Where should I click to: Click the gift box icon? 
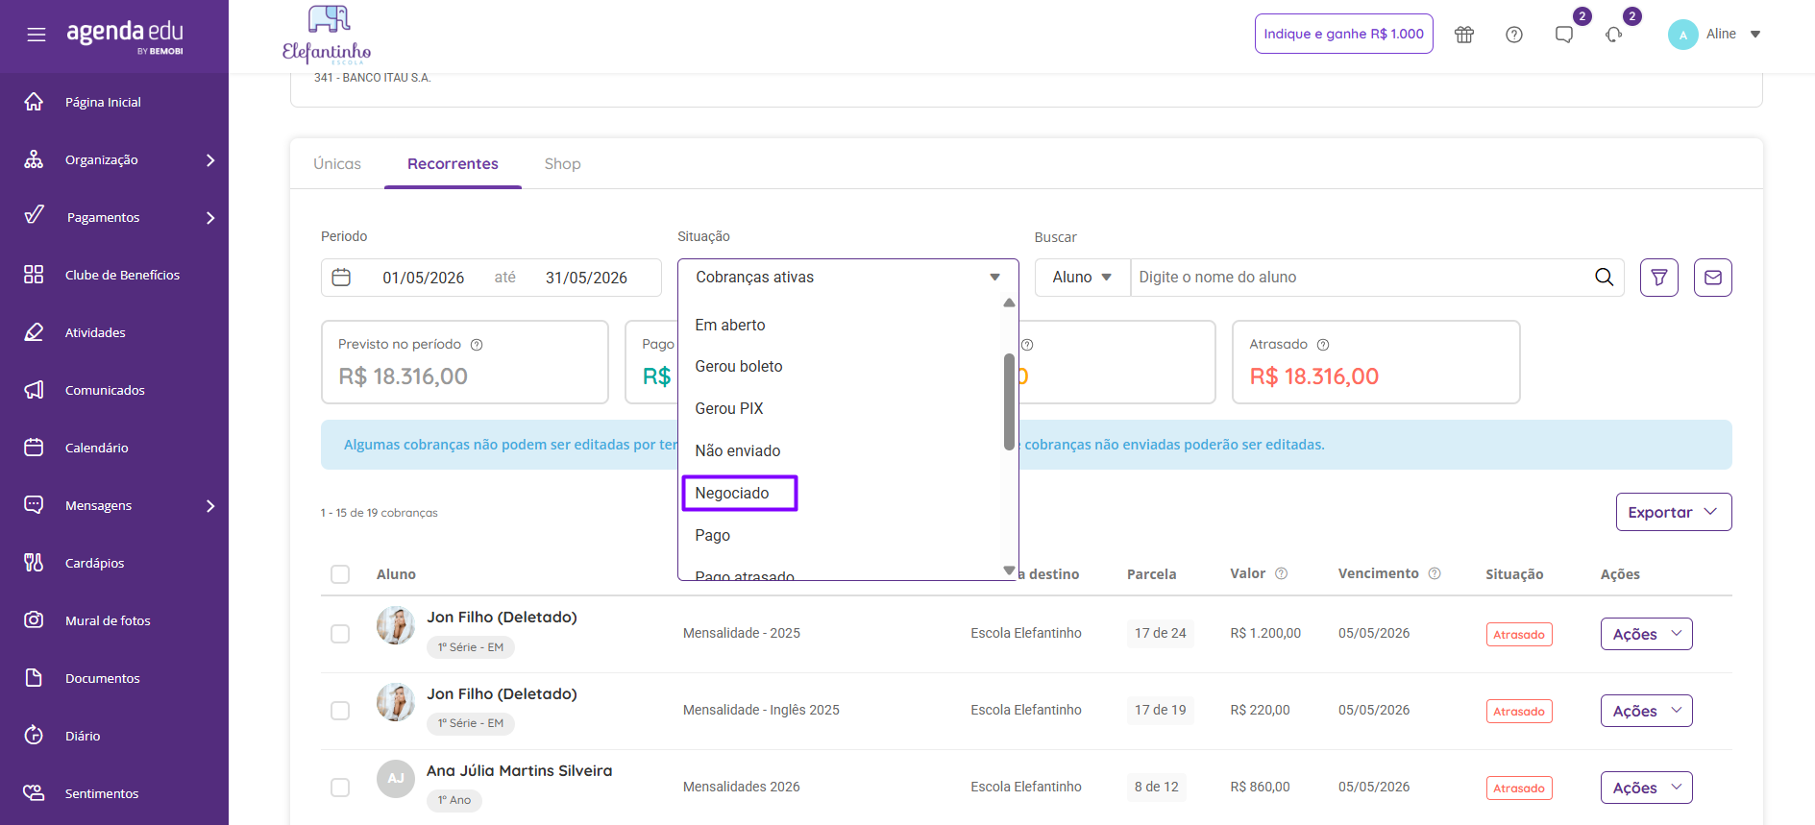coord(1464,35)
